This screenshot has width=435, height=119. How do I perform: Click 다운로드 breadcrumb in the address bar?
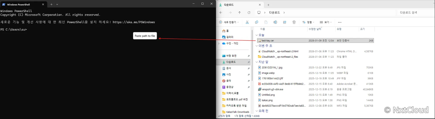(274, 13)
